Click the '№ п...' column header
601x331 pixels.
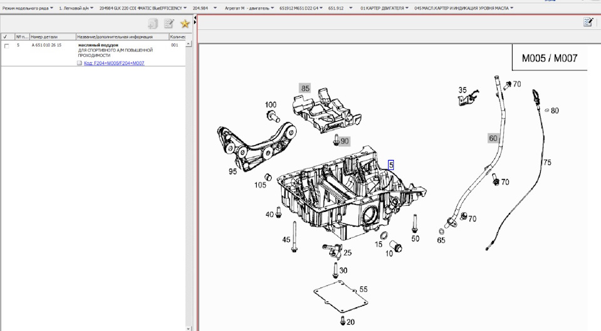pyautogui.click(x=23, y=37)
